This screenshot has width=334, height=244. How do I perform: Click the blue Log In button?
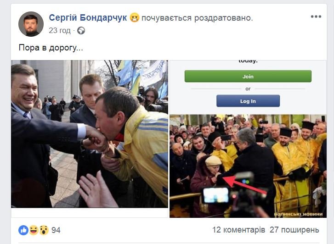pos(248,101)
